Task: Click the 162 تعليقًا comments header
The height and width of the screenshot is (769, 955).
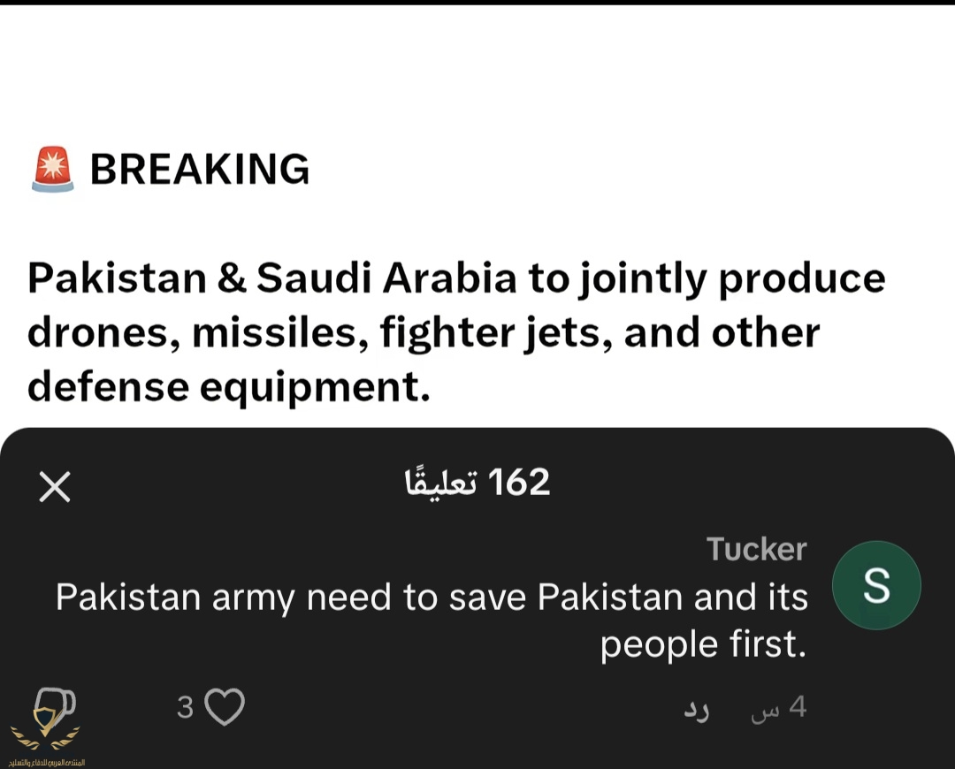Action: tap(477, 483)
